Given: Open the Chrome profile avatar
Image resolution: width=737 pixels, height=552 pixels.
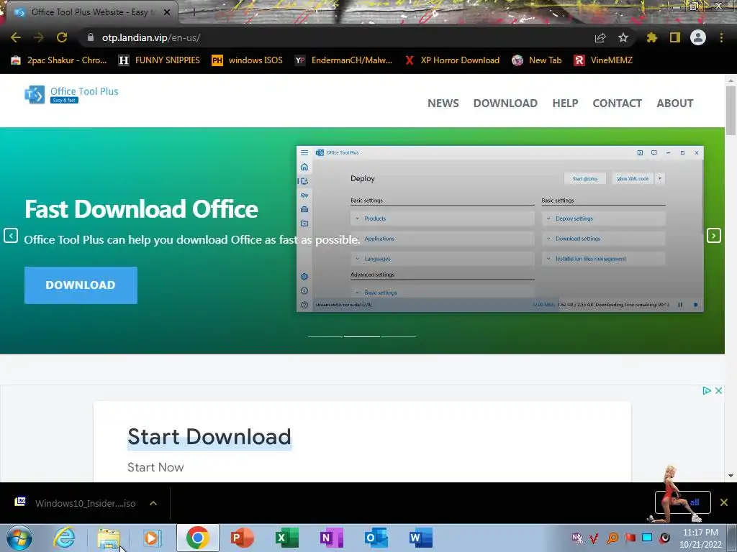Looking at the screenshot, I should (x=698, y=37).
